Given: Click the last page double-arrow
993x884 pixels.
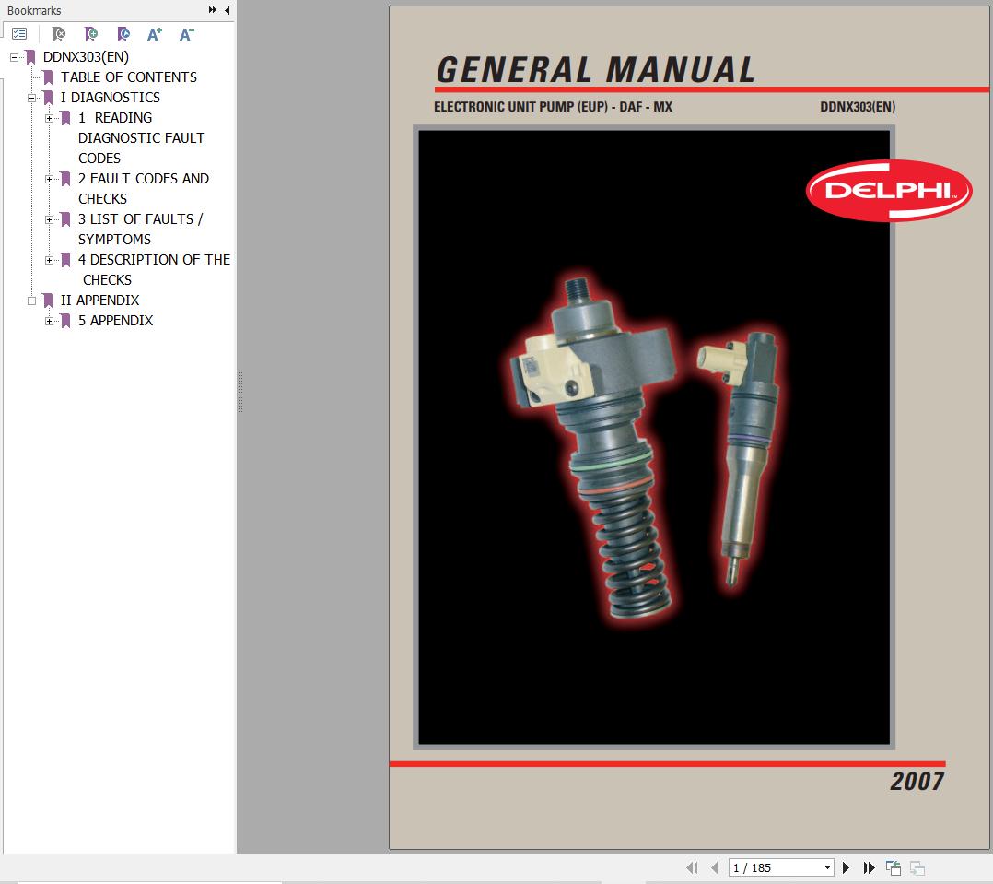Looking at the screenshot, I should coord(869,867).
